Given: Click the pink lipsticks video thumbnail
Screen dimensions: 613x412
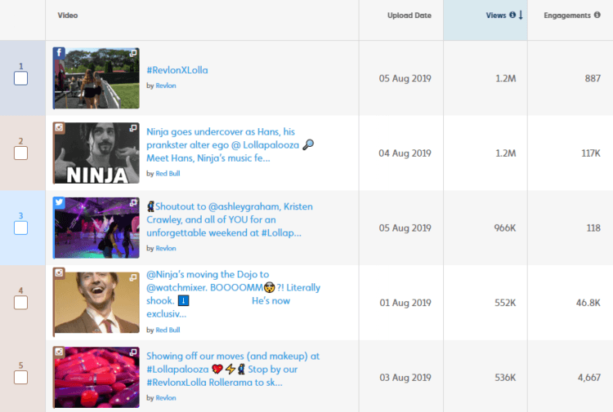Looking at the screenshot, I should coord(96,377).
